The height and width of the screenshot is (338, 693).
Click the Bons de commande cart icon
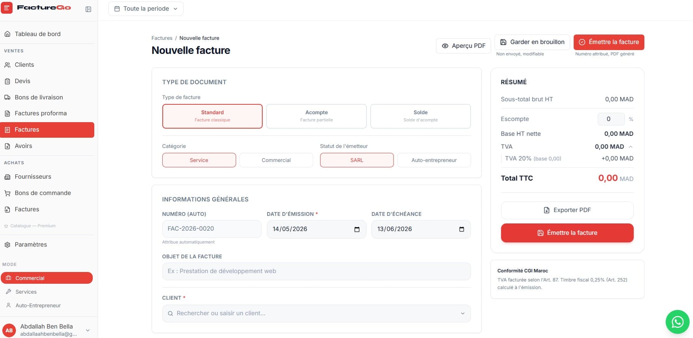pos(7,193)
